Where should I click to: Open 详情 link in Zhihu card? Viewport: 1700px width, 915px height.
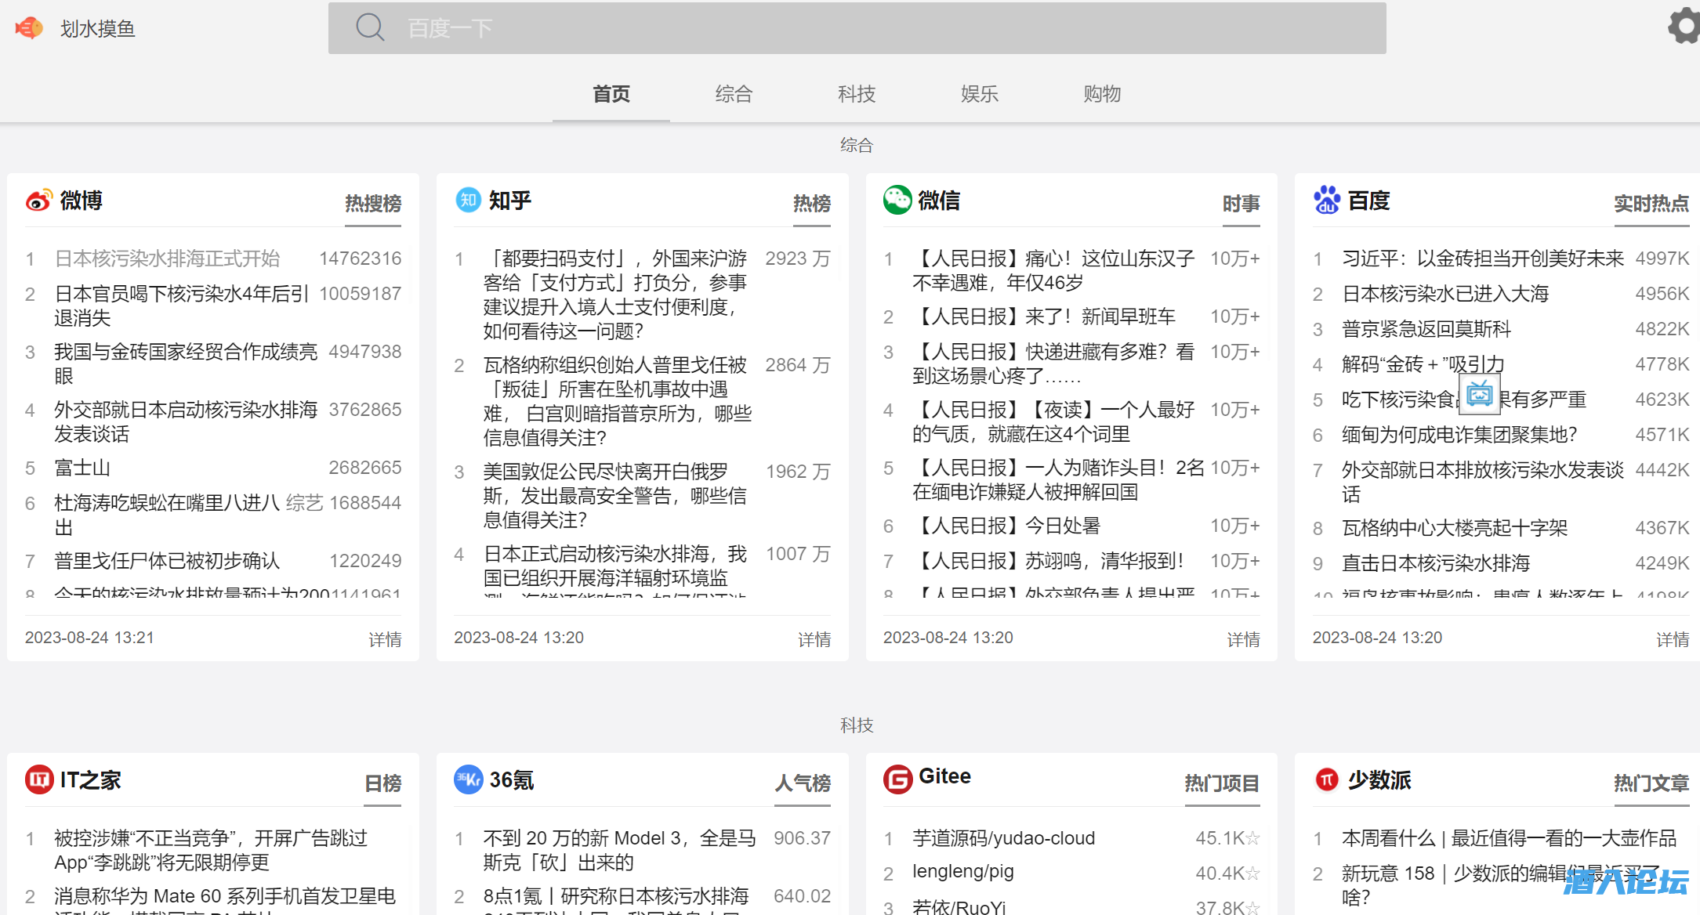click(814, 639)
